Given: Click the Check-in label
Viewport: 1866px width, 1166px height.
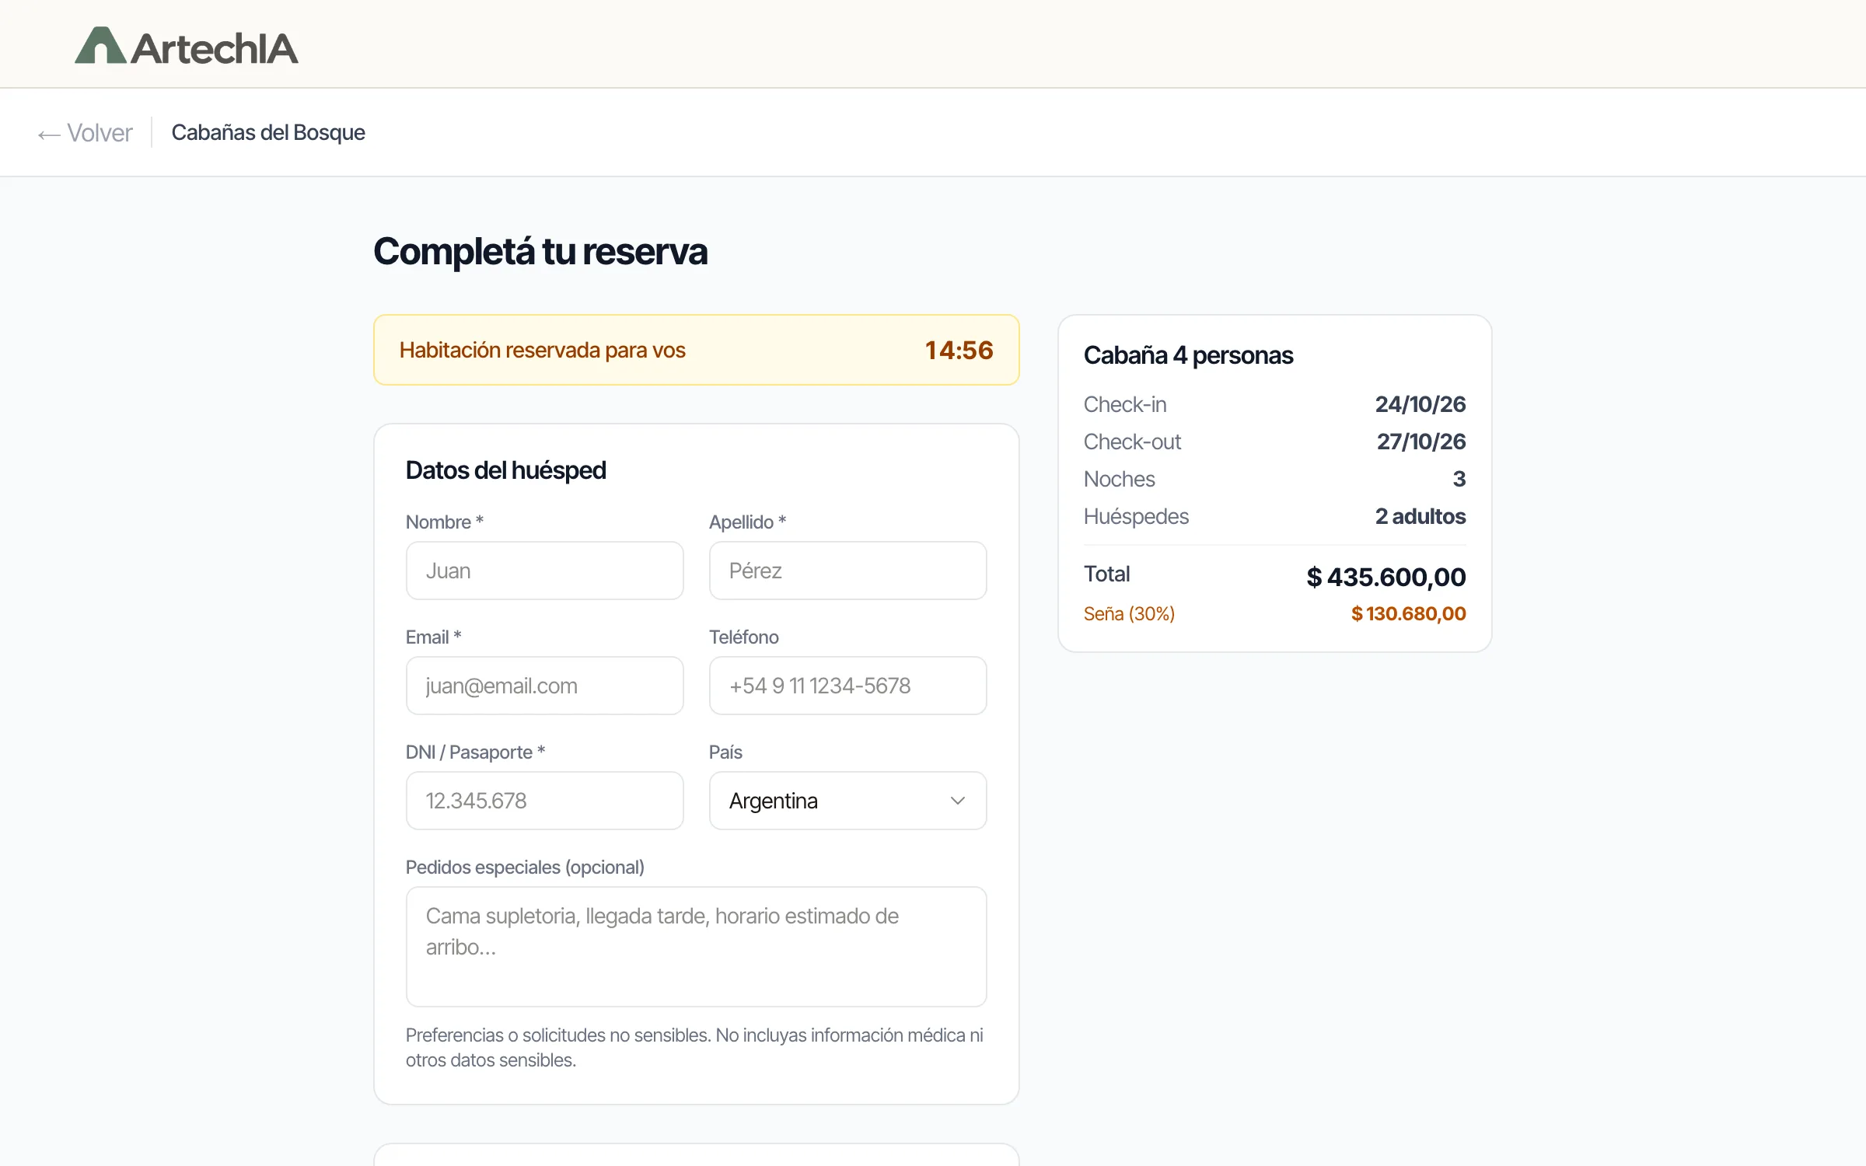Looking at the screenshot, I should 1125,404.
